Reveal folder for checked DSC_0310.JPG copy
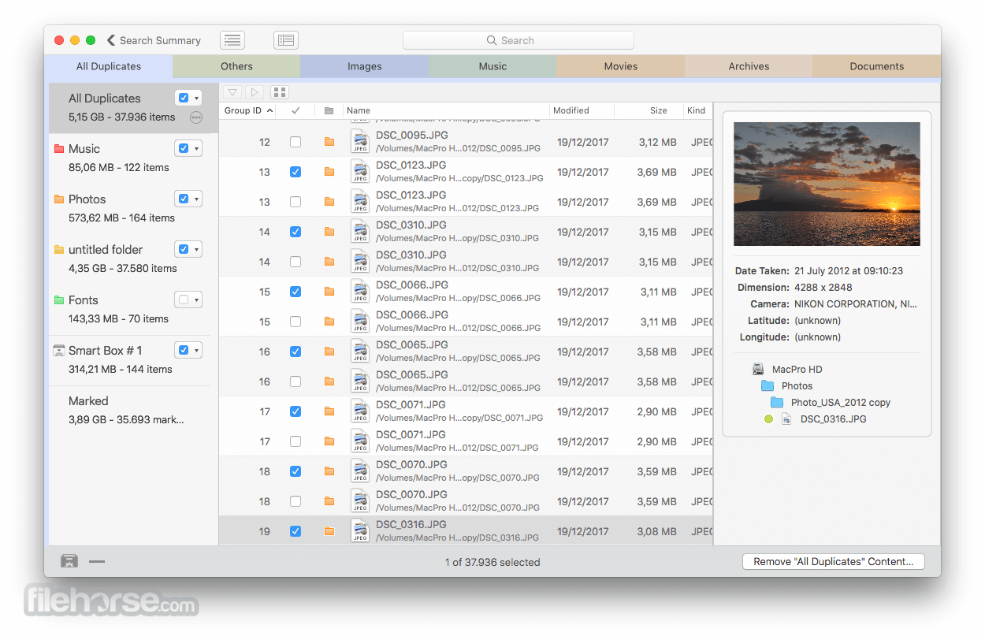The image size is (985, 640). 329,232
